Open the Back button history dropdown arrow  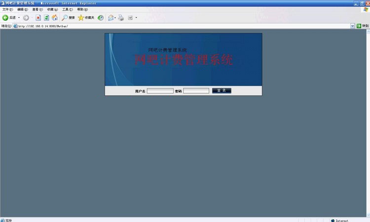point(19,18)
